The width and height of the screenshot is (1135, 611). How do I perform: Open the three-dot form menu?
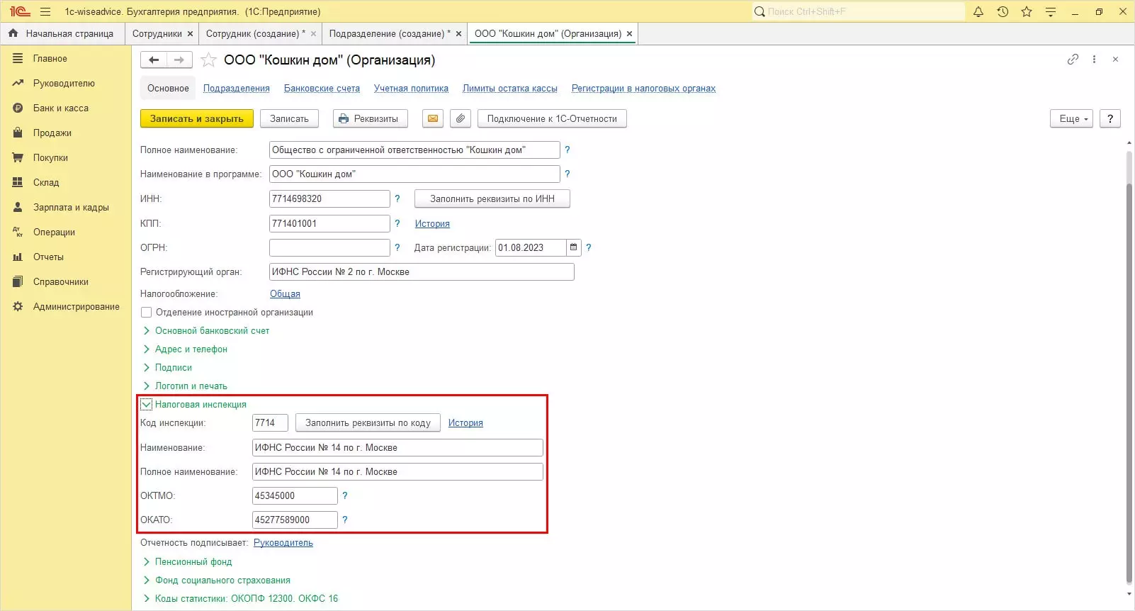click(x=1094, y=60)
